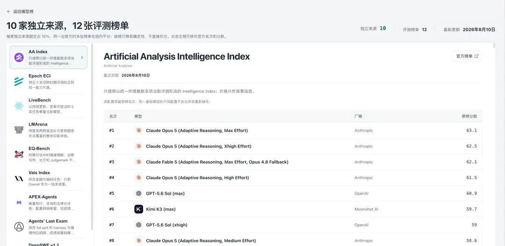The height and width of the screenshot is (246, 505).
Task: Switch to the APEX-Agents tab
Action: 48,203
